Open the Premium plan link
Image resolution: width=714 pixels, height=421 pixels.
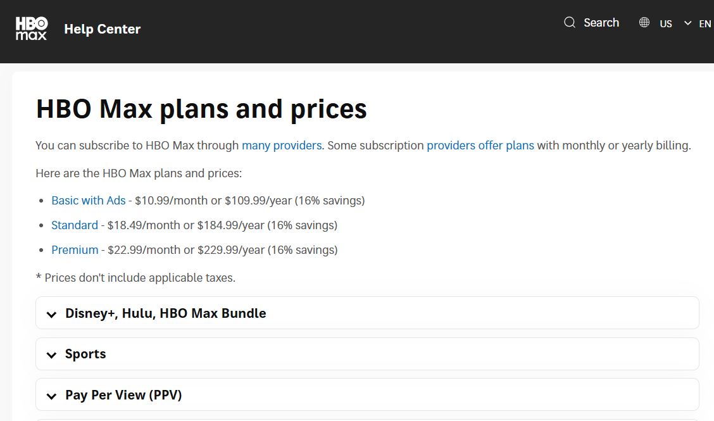[74, 249]
